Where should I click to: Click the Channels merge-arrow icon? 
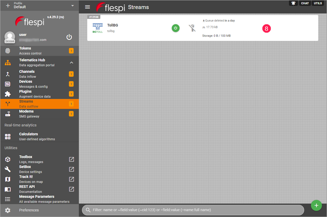pyautogui.click(x=8, y=74)
